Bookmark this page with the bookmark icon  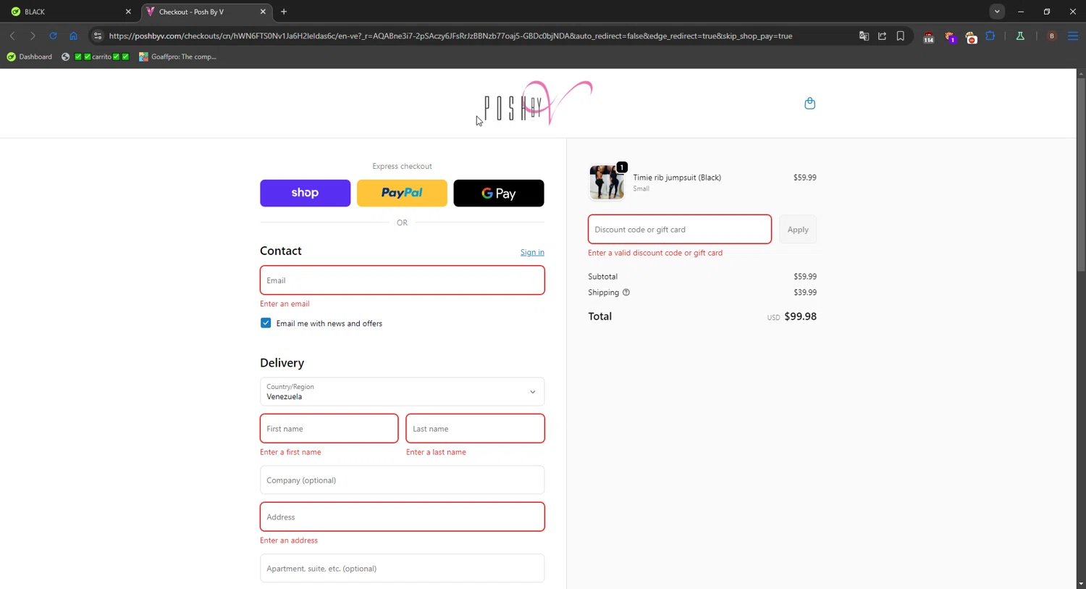click(901, 35)
